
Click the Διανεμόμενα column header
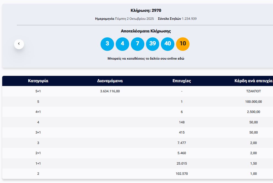(110, 81)
